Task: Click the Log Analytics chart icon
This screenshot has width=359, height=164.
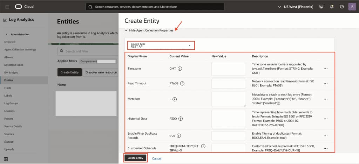Action: point(5,20)
